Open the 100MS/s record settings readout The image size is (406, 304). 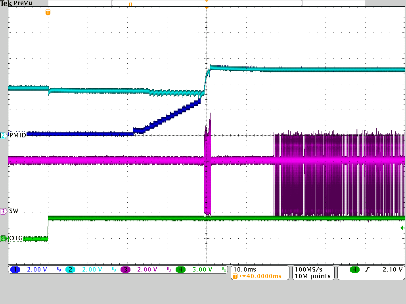pyautogui.click(x=308, y=269)
